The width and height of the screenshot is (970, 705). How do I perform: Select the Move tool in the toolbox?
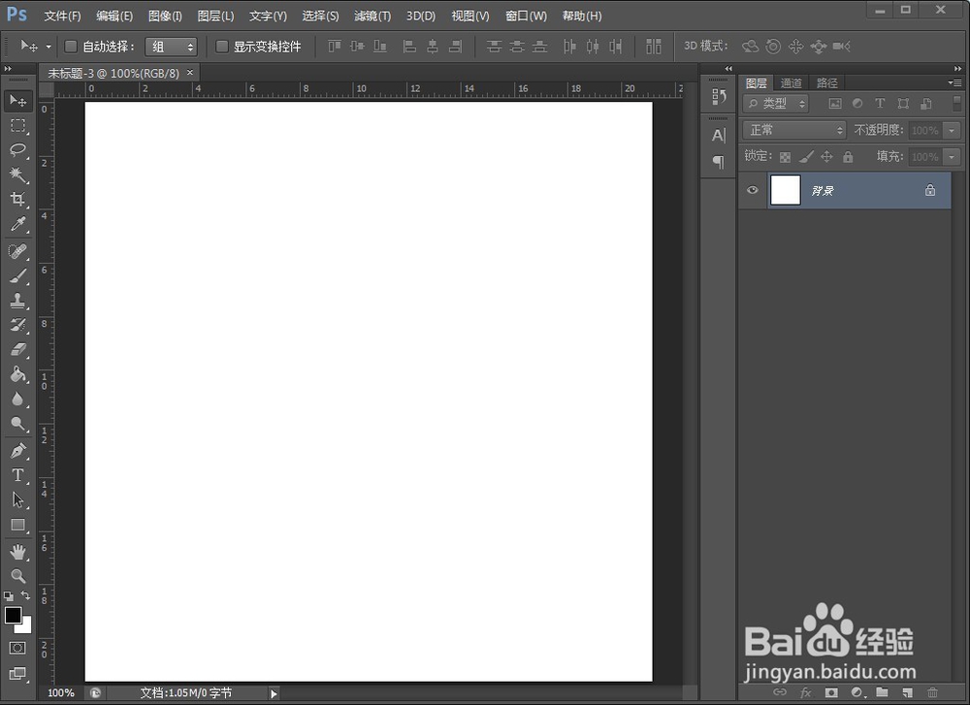[x=17, y=100]
